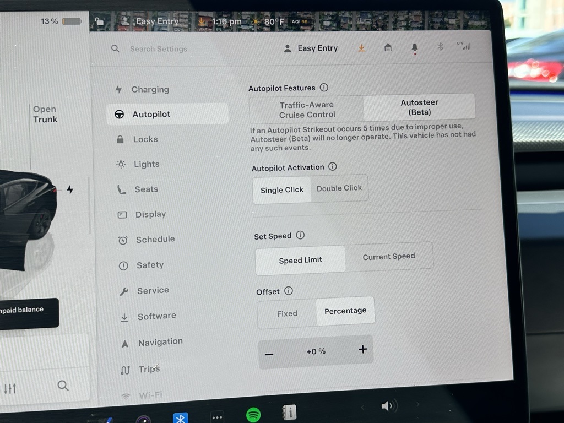
Task: Tap the 1:16 pm clock
Action: click(226, 21)
